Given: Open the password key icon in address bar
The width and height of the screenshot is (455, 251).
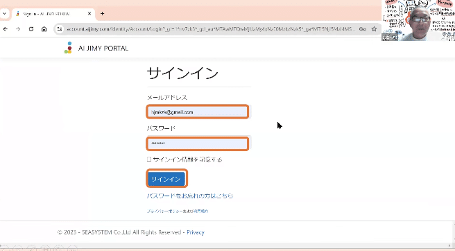Looking at the screenshot, I should (x=363, y=29).
